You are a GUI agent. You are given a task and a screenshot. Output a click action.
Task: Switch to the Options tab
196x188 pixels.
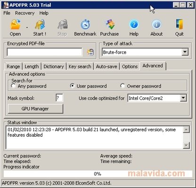coord(130,66)
